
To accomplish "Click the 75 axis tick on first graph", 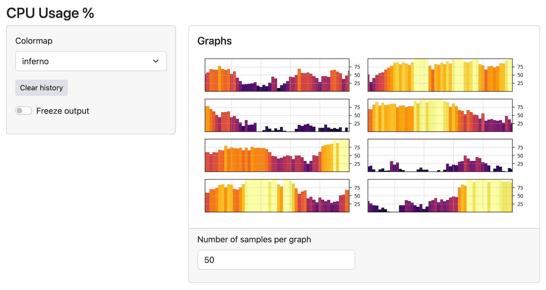I will point(357,67).
